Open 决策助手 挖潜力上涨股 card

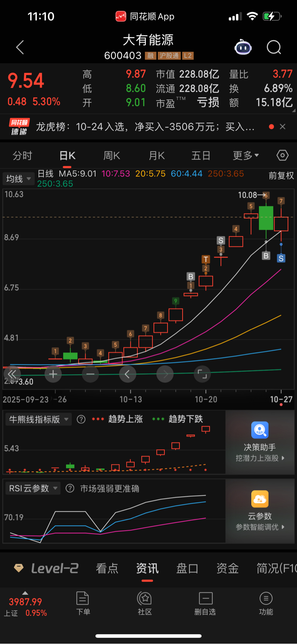pyautogui.click(x=260, y=442)
